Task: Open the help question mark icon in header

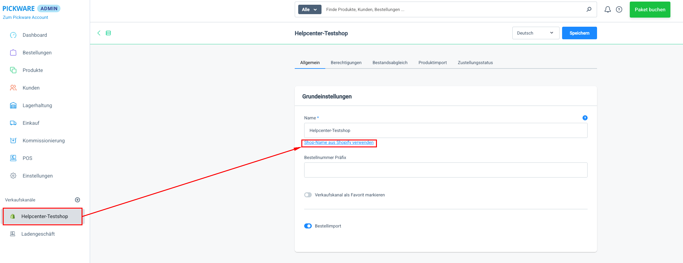Action: tap(619, 9)
